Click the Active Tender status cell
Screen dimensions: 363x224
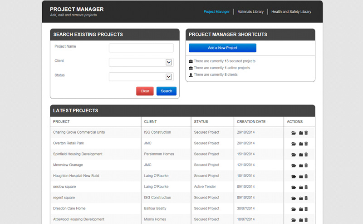click(x=205, y=187)
